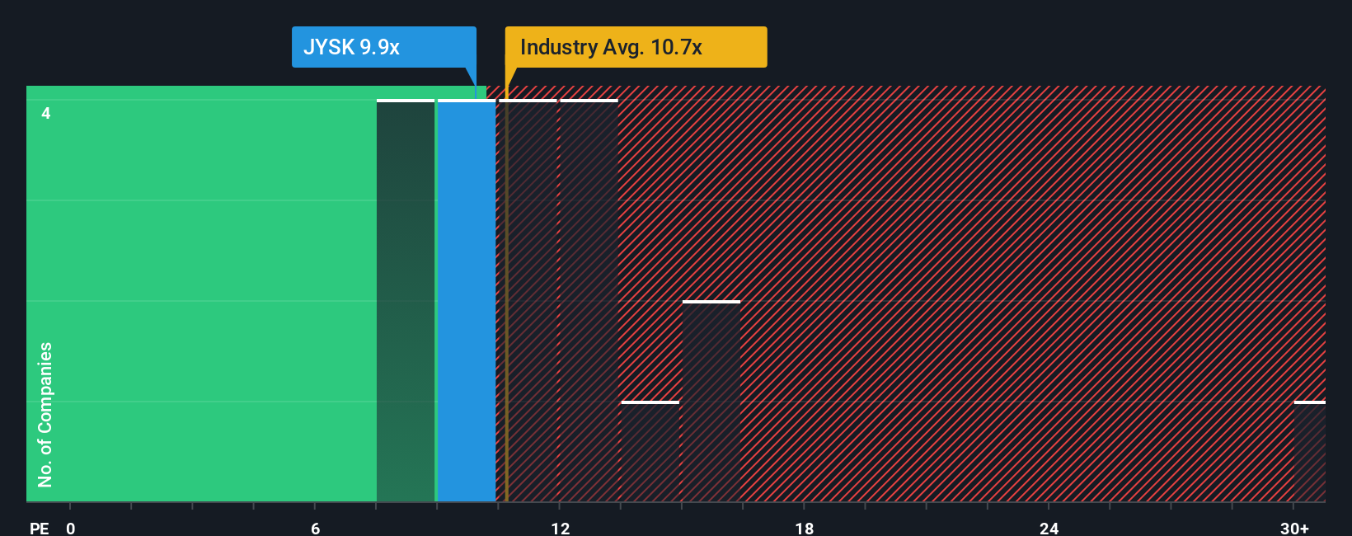This screenshot has width=1352, height=536.
Task: Click the axis label 30+
Action: 1294,528
